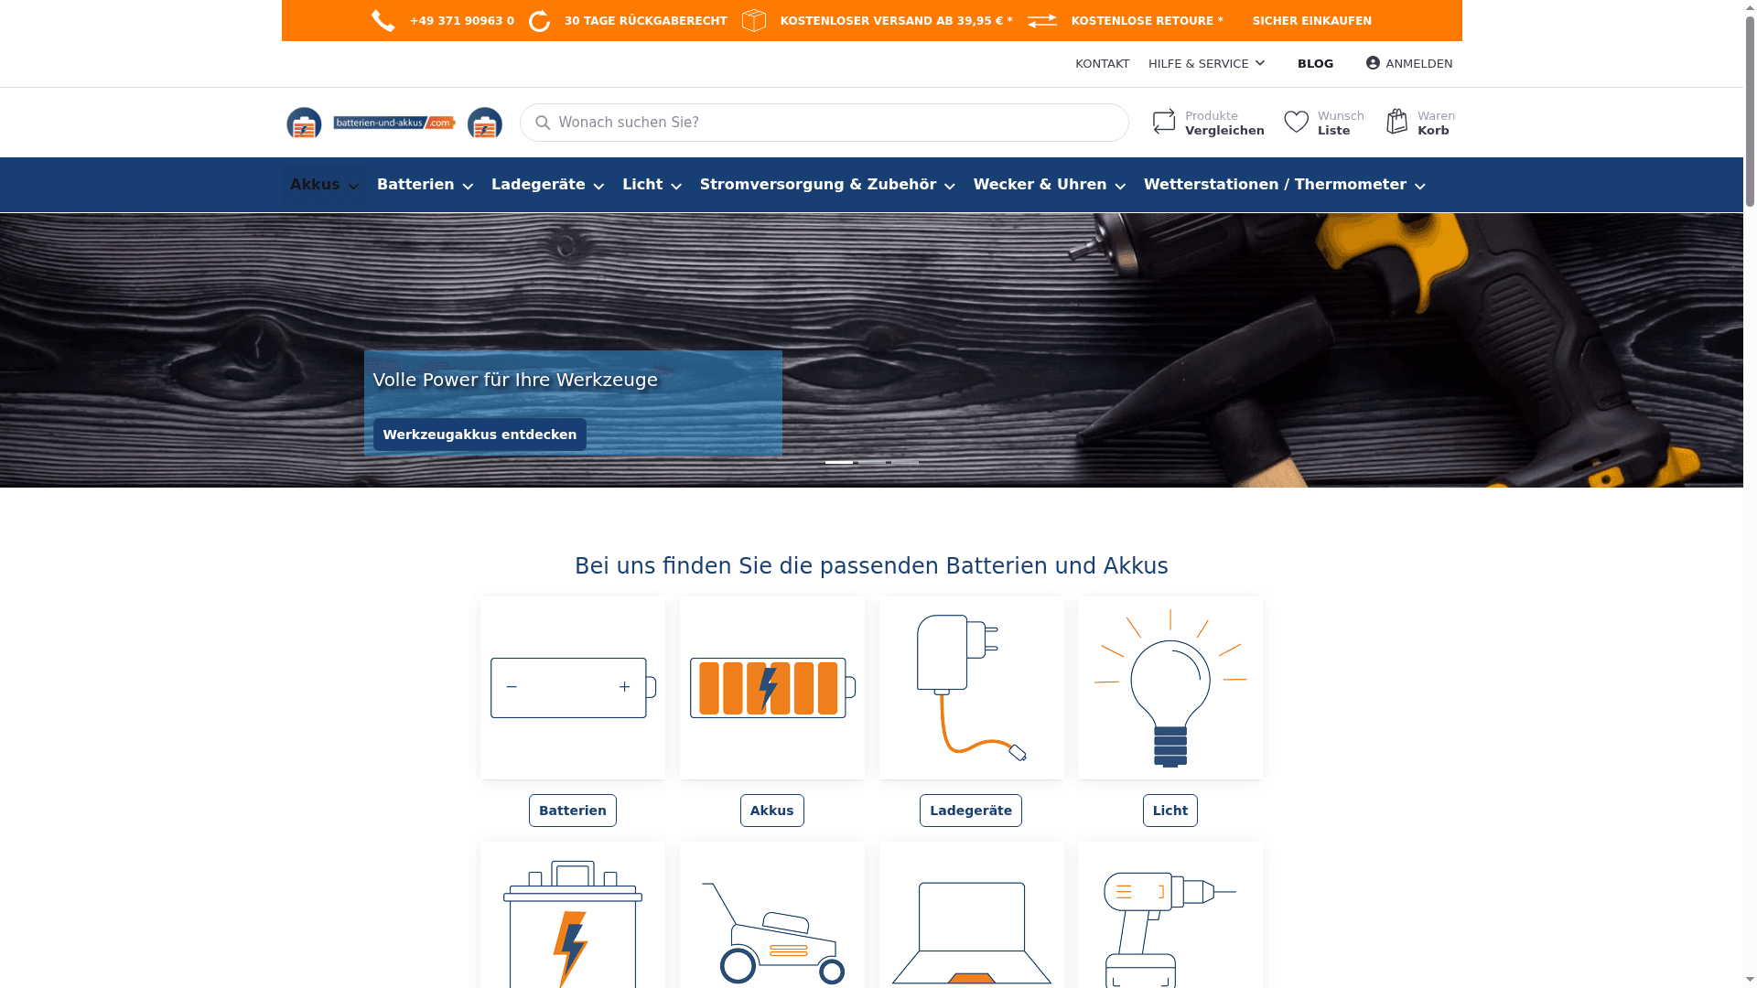Click the package icon for Kostenloser Versand

[x=753, y=20]
